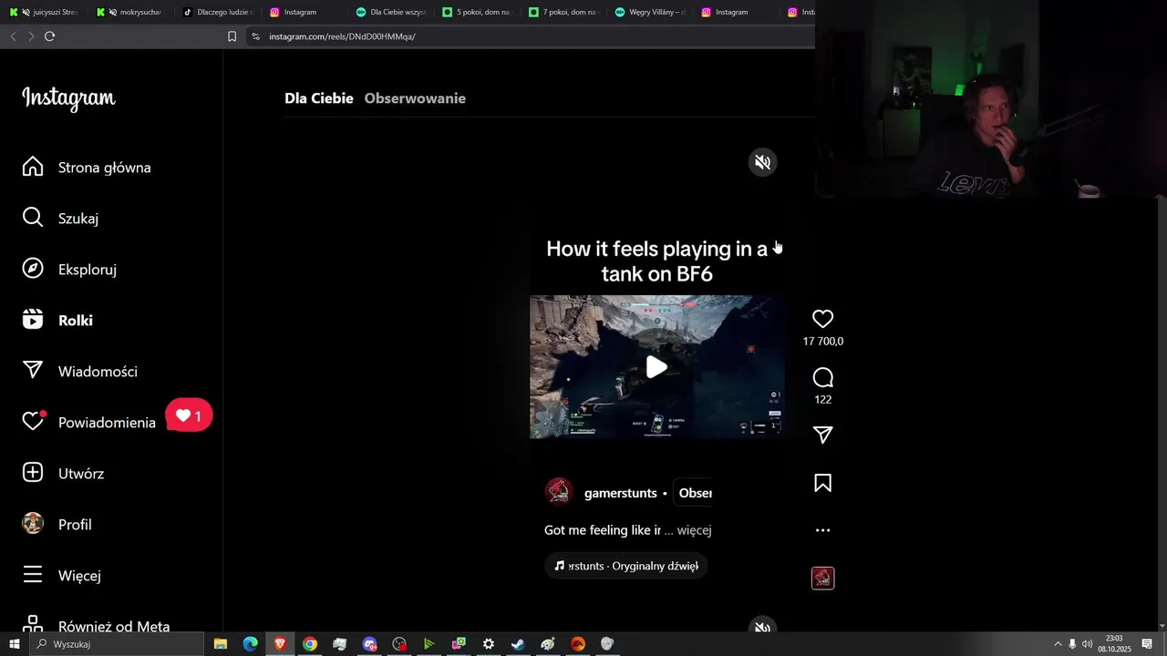This screenshot has height=656, width=1167.
Task: Switch to the Dla Ciebie wszyst browser tab
Action: point(392,12)
